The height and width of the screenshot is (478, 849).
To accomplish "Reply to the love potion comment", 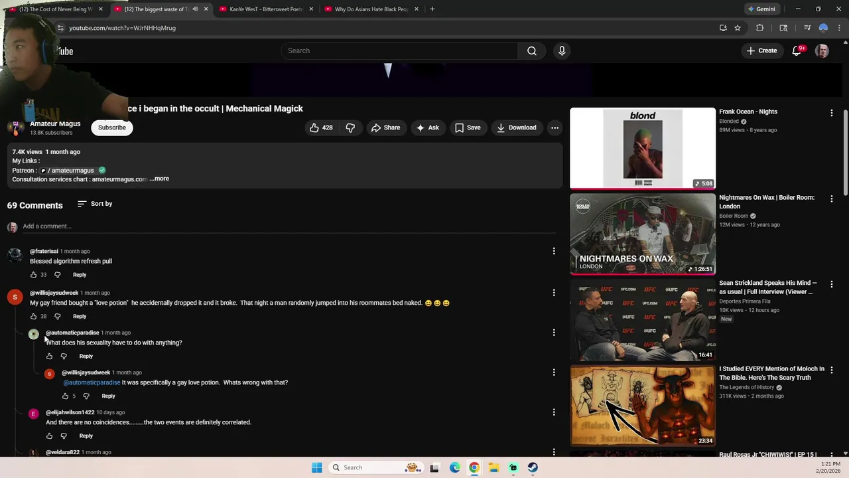I will pos(80,317).
